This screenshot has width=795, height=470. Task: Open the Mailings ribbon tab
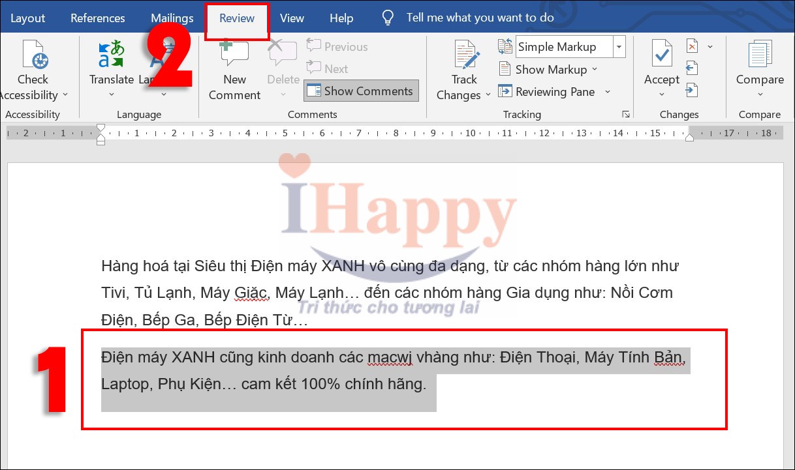[172, 18]
